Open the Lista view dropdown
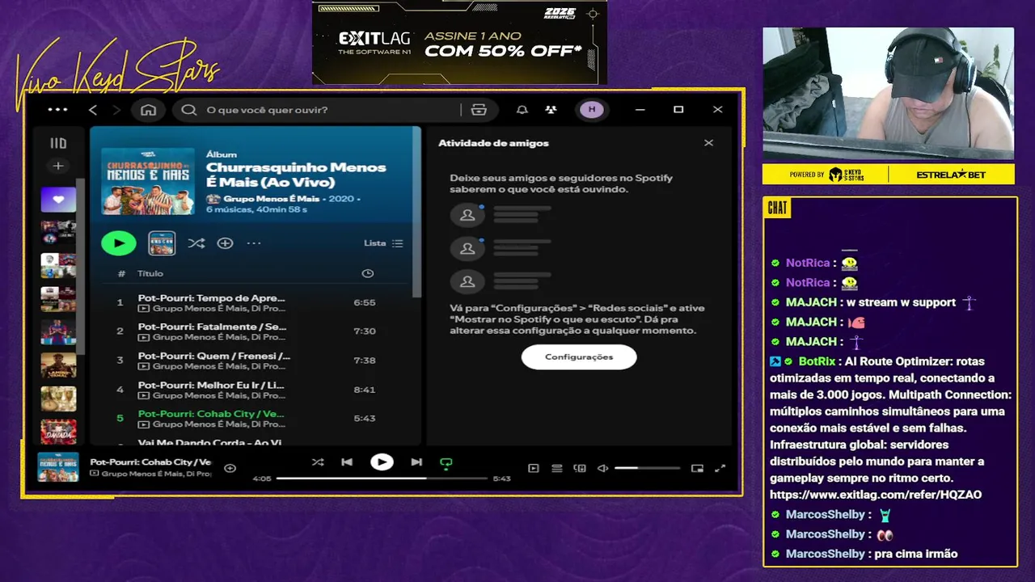 point(383,243)
